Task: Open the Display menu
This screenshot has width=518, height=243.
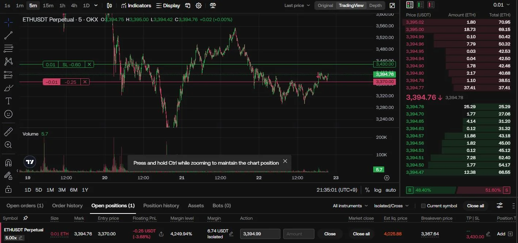Action: [x=168, y=5]
